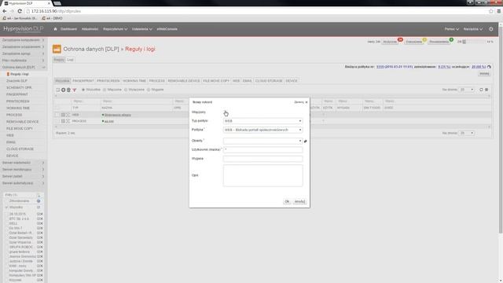Image resolution: width=503 pixels, height=283 pixels.
Task: Click the bookmark star in the address bar
Action: (x=490, y=11)
